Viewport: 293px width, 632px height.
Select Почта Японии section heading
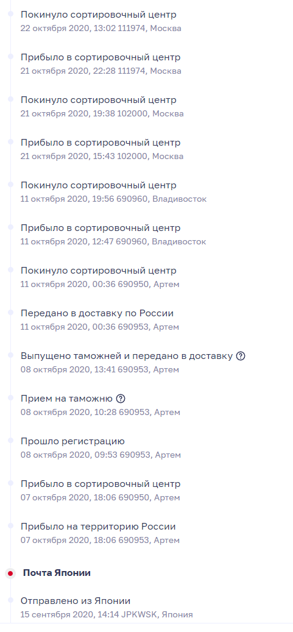coord(57,573)
